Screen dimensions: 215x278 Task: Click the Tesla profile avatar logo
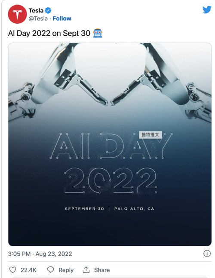tap(17, 14)
